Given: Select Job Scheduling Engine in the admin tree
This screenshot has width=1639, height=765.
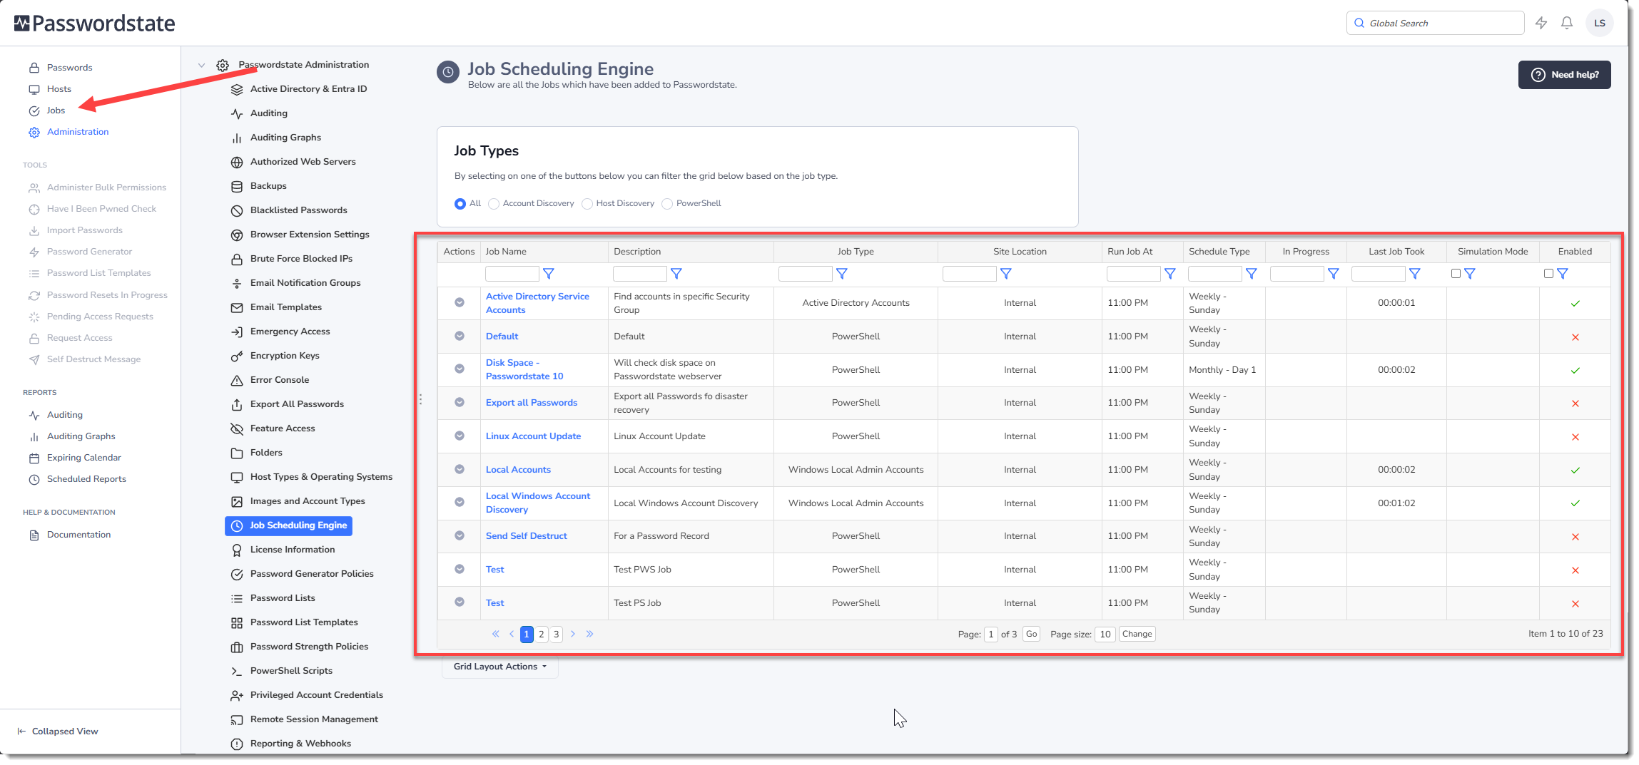Looking at the screenshot, I should click(288, 525).
